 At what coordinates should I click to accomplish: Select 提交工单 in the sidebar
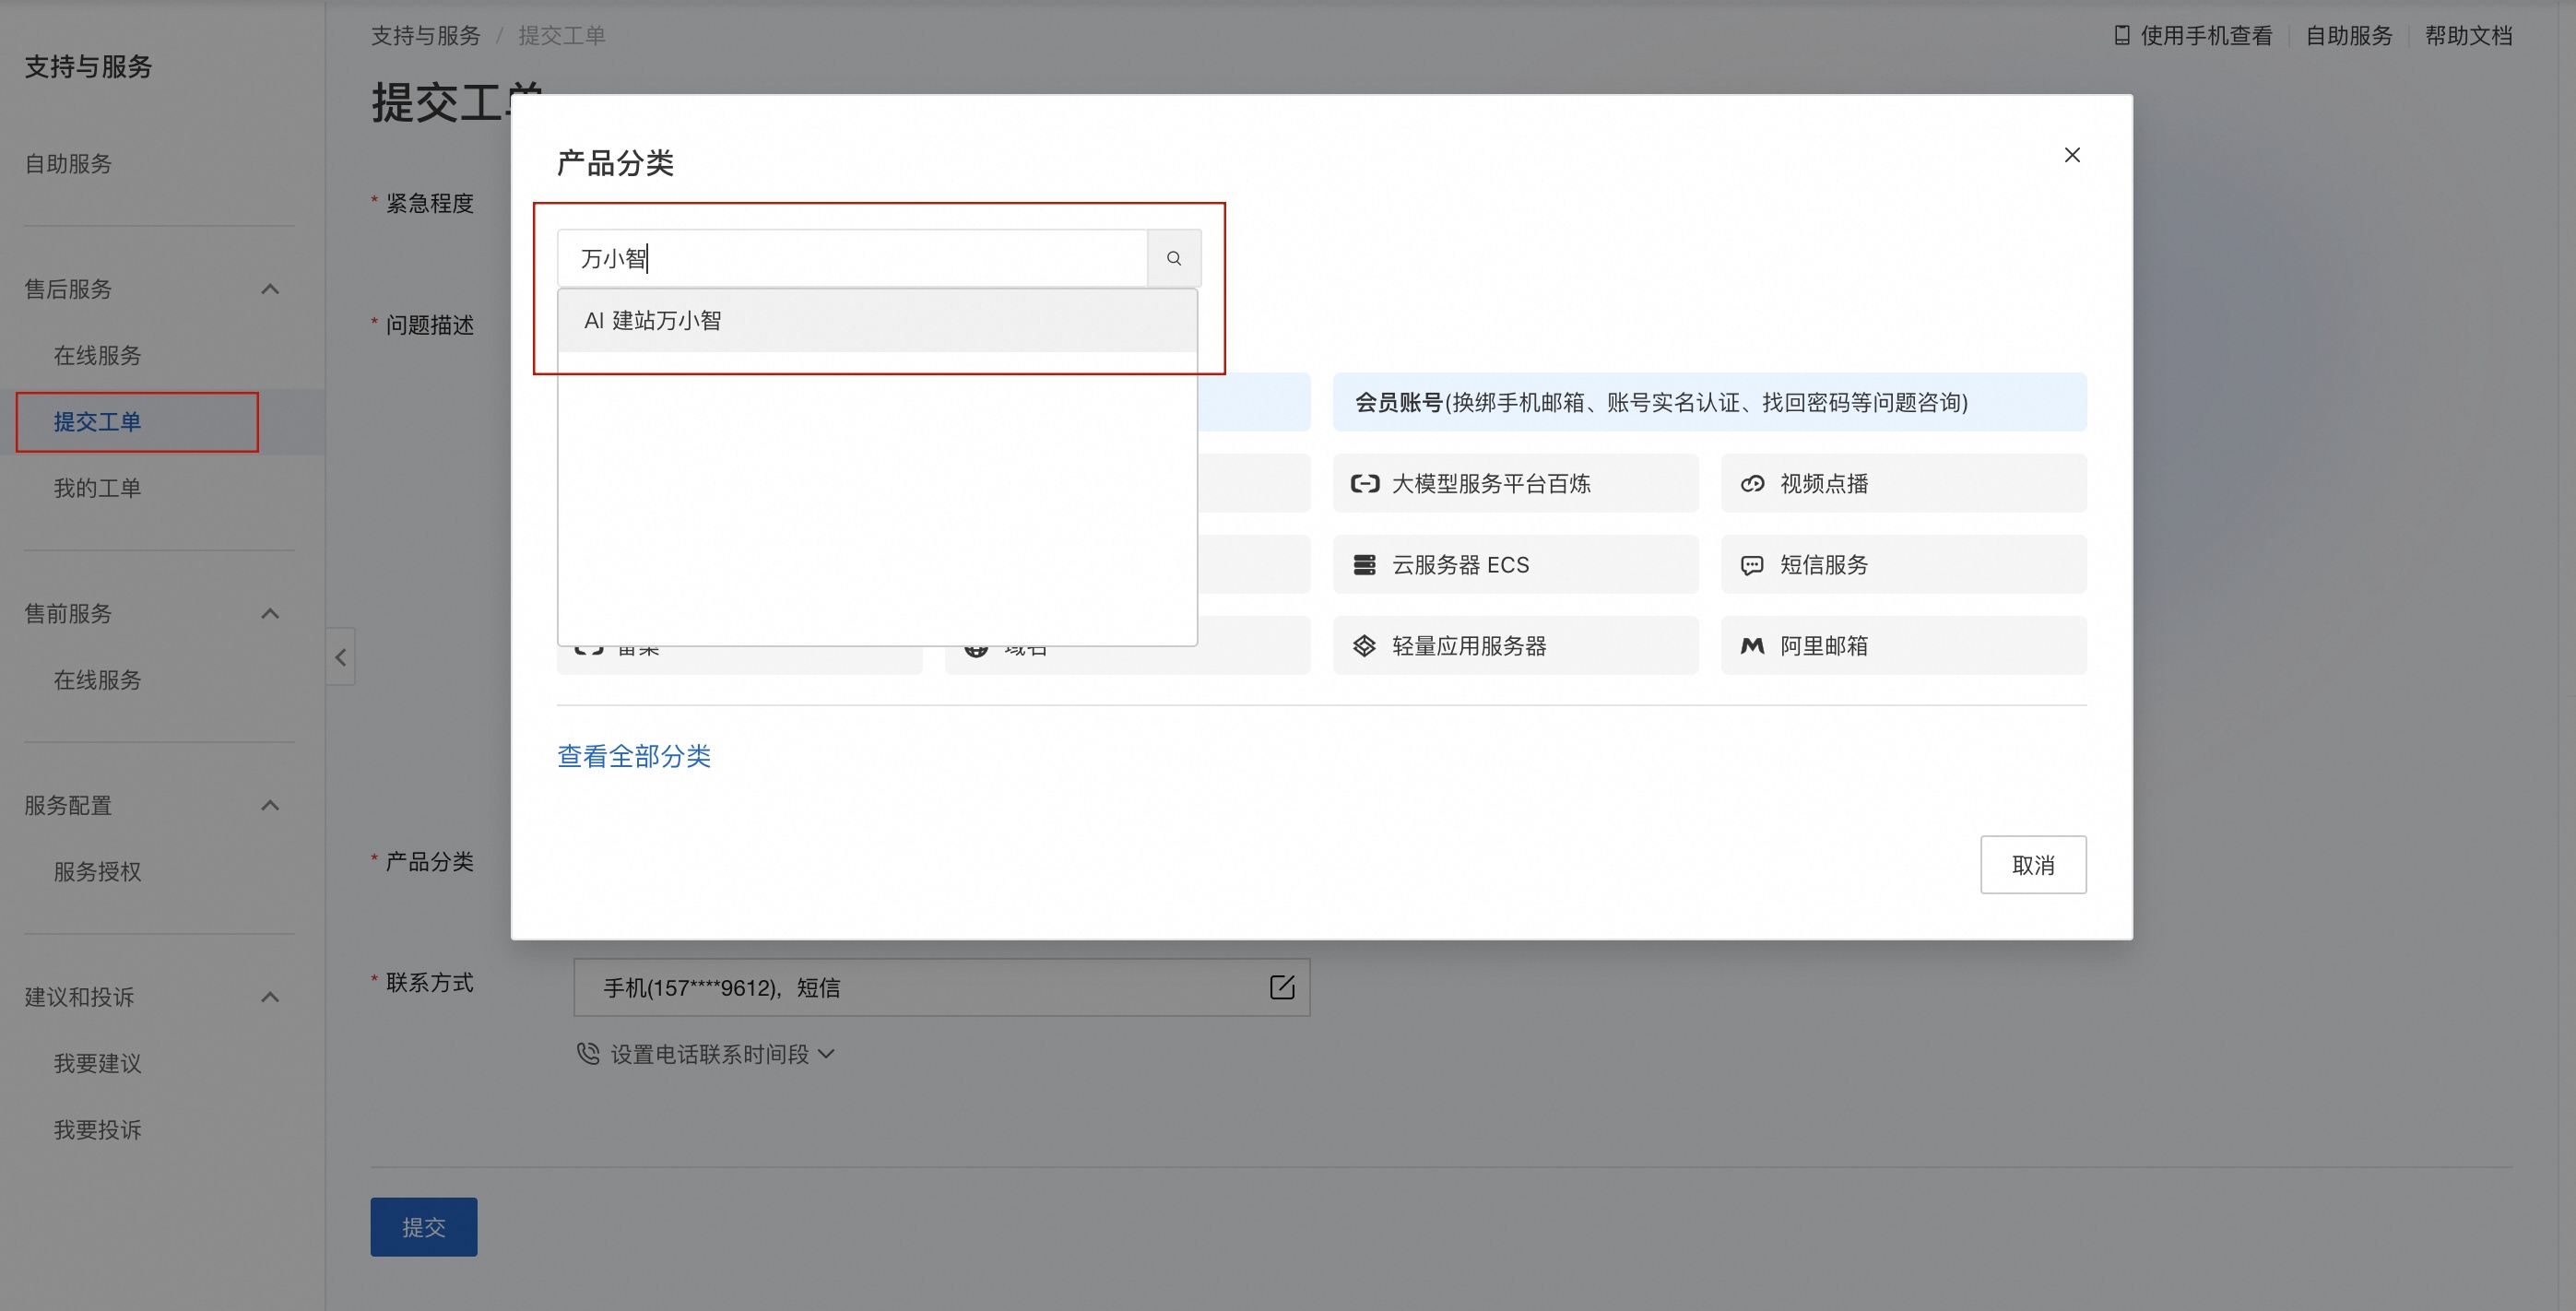(x=97, y=422)
